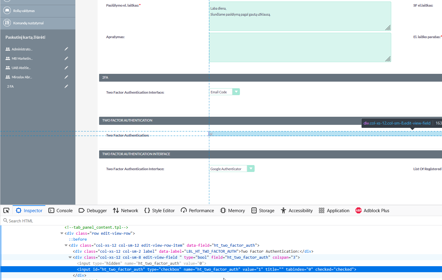The height and width of the screenshot is (280, 442).
Task: Open the Accessibility devtools tab
Action: [297, 210]
